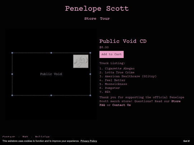Open the Store navigation link
194x145 pixels.
click(x=90, y=19)
